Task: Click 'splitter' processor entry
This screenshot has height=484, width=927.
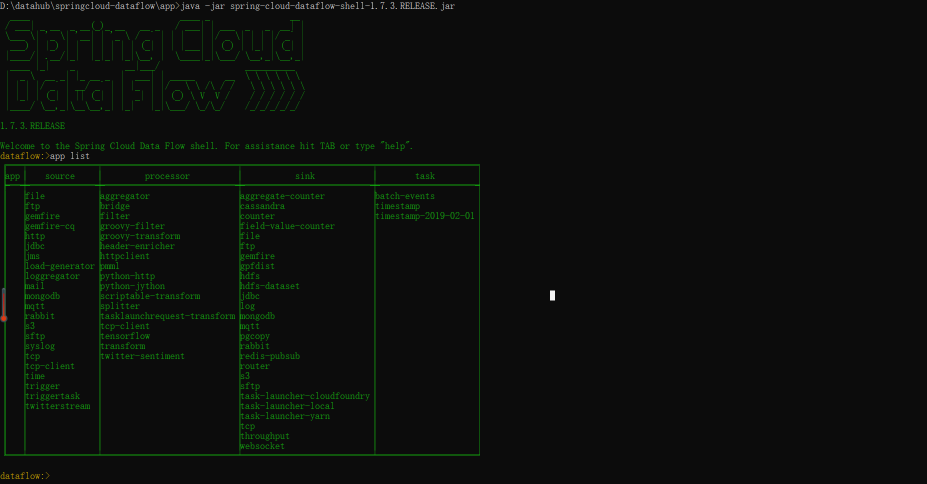Action: pos(120,306)
